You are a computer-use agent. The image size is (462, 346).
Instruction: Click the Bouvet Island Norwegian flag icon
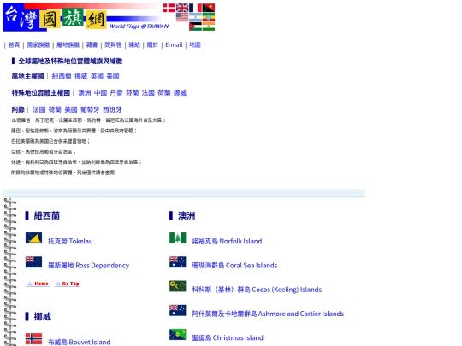pyautogui.click(x=33, y=338)
